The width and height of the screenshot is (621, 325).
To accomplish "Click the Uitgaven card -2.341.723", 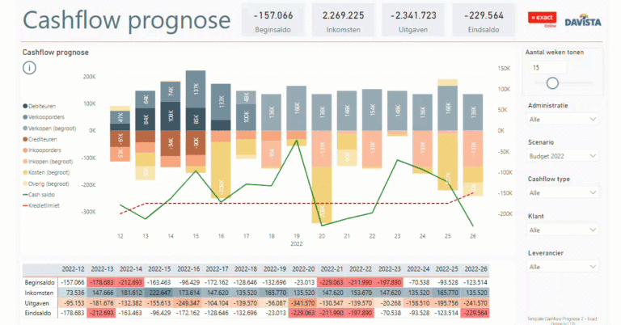I will (x=413, y=20).
